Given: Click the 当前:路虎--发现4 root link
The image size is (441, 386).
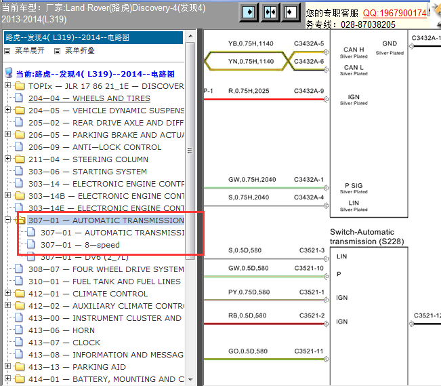Looking at the screenshot, I should [95, 74].
